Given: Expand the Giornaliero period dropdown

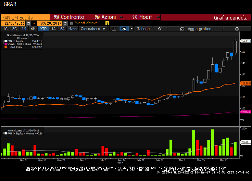Looking at the screenshot, I should click(x=93, y=29).
